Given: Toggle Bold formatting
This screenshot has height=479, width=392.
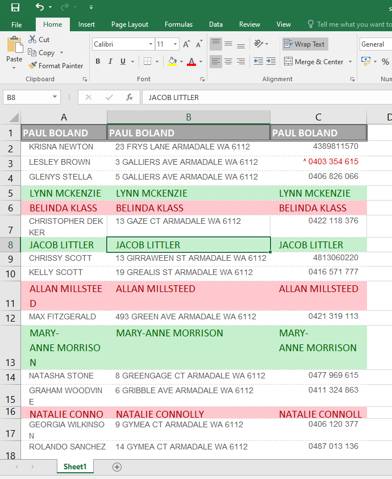Looking at the screenshot, I should 98,61.
